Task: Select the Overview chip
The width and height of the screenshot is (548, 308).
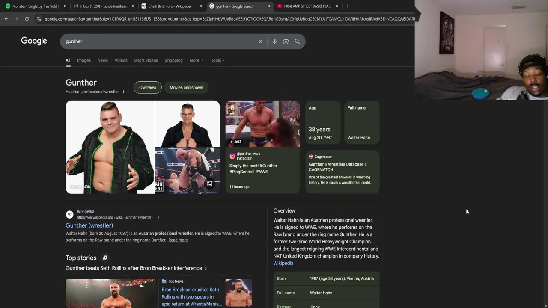Action: 148,87
